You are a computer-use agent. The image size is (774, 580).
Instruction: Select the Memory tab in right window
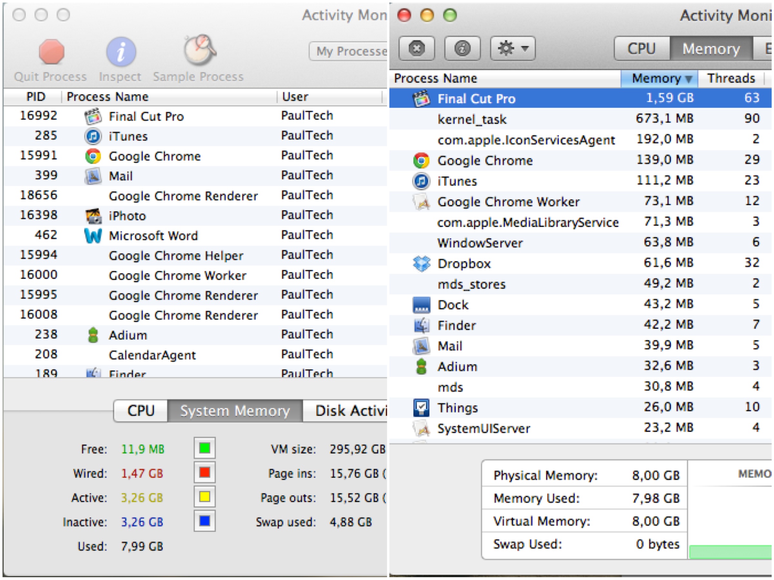711,49
